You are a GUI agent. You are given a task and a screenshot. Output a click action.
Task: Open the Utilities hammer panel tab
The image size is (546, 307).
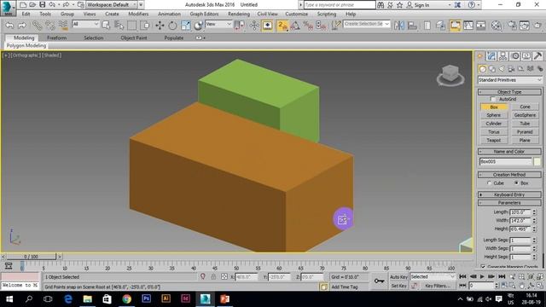click(x=537, y=56)
